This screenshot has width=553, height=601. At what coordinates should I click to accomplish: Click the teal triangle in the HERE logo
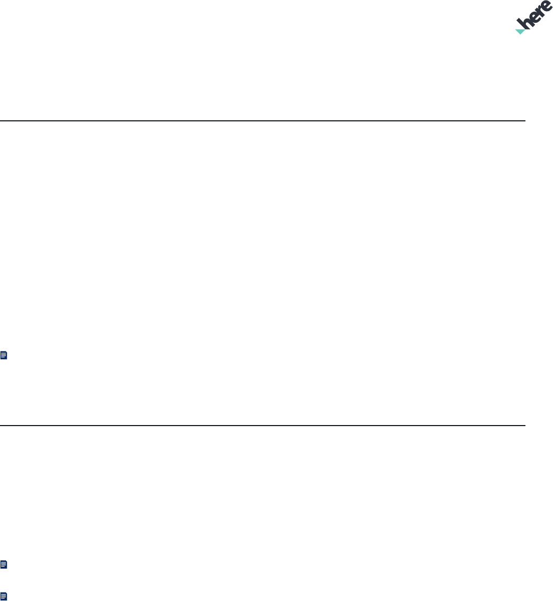click(x=520, y=31)
